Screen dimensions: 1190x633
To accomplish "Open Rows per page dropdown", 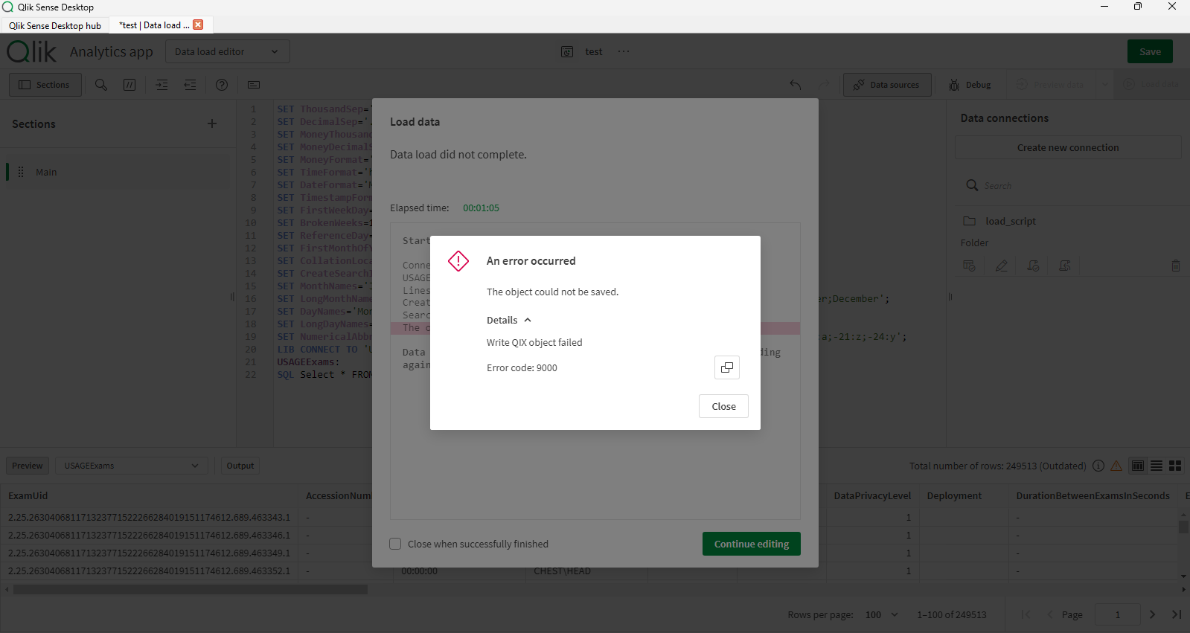I will 882,614.
